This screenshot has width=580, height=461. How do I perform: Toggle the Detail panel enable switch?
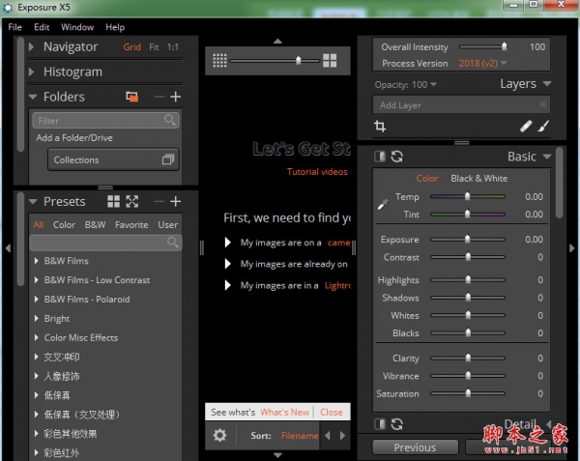pyautogui.click(x=380, y=424)
